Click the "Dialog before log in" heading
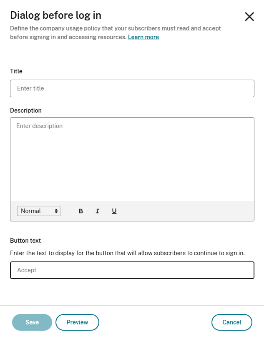Image resolution: width=264 pixels, height=339 pixels. tap(56, 15)
